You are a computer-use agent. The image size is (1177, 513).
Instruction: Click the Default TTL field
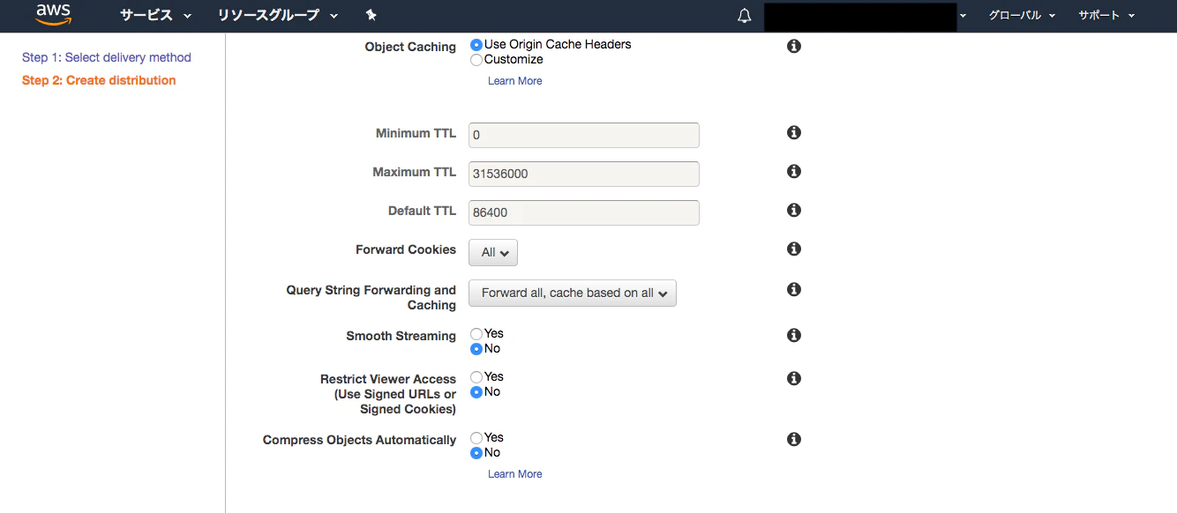coord(584,212)
